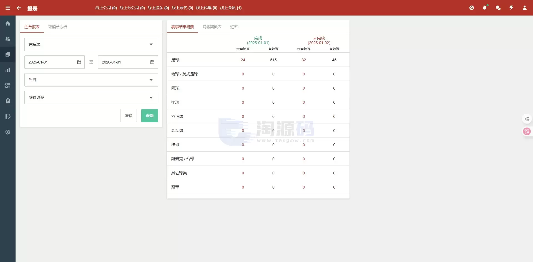533x262 pixels.
Task: Click the 清除 button
Action: [x=129, y=116]
